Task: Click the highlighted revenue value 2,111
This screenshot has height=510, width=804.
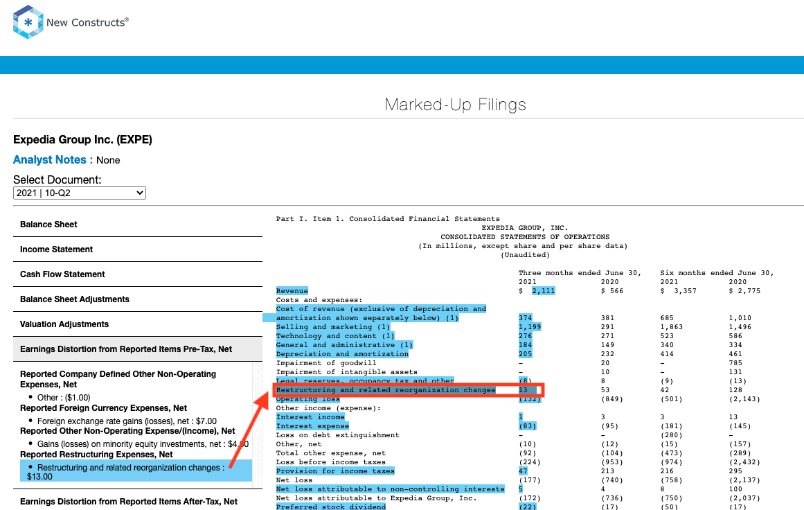Action: click(543, 291)
